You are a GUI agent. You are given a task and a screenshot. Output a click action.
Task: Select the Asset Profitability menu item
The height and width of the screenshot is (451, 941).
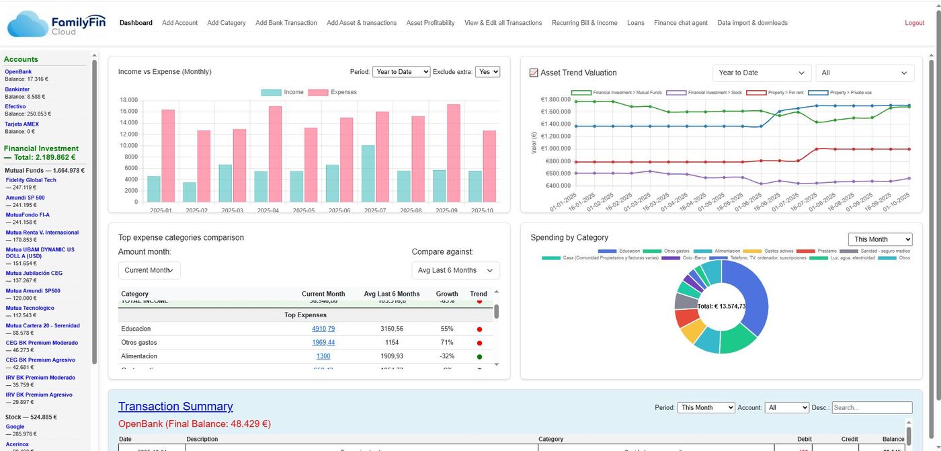coord(430,22)
